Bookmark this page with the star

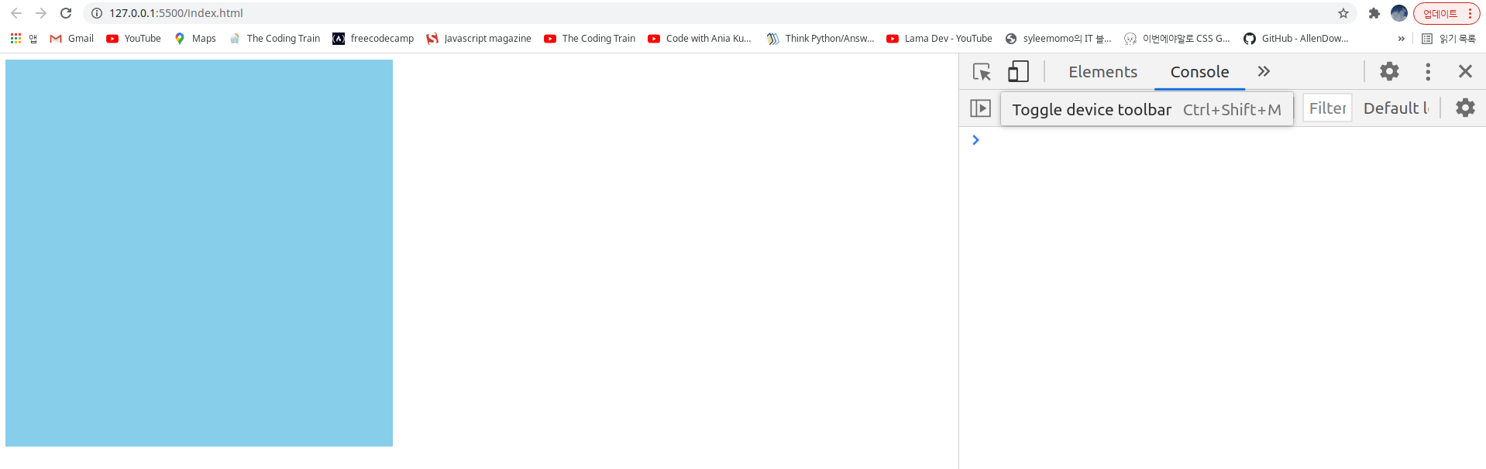point(1343,13)
